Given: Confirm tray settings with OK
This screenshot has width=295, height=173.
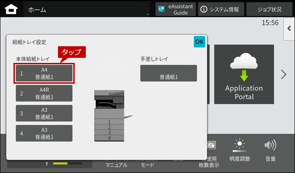Looking at the screenshot, I should 199,42.
